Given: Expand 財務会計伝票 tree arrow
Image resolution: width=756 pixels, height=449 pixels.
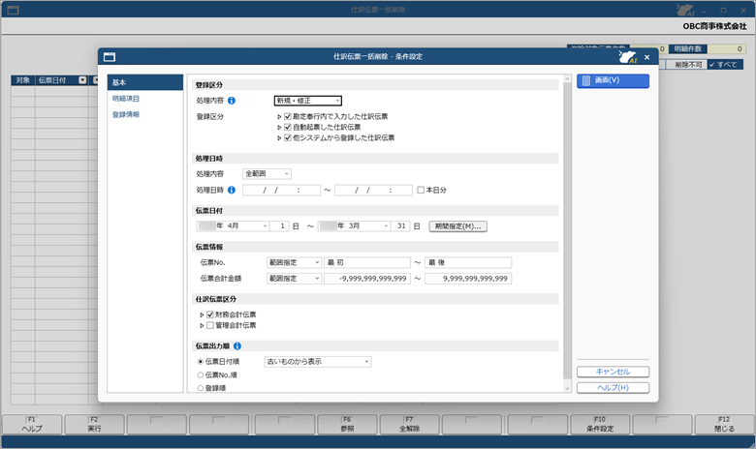Looking at the screenshot, I should coord(202,314).
